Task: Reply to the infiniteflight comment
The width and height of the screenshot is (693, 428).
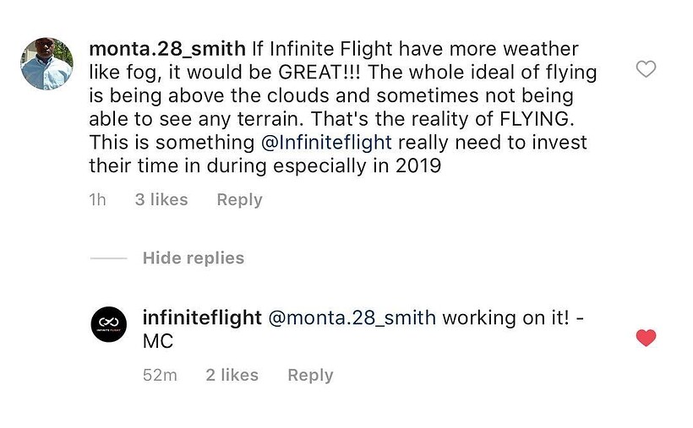Action: [x=310, y=376]
